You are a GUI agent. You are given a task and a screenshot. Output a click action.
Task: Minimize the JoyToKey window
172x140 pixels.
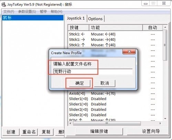click(146, 3)
